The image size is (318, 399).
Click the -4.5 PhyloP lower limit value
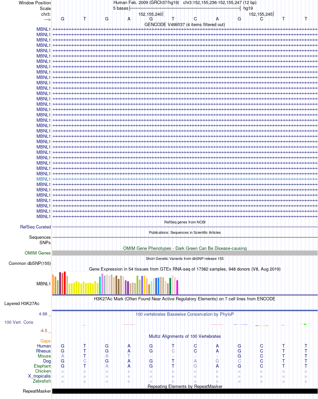44,331
